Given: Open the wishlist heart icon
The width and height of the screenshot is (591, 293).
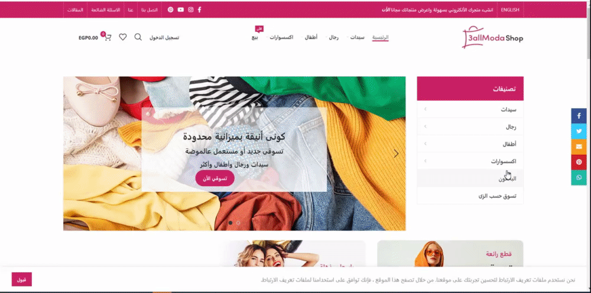Looking at the screenshot, I should 123,37.
